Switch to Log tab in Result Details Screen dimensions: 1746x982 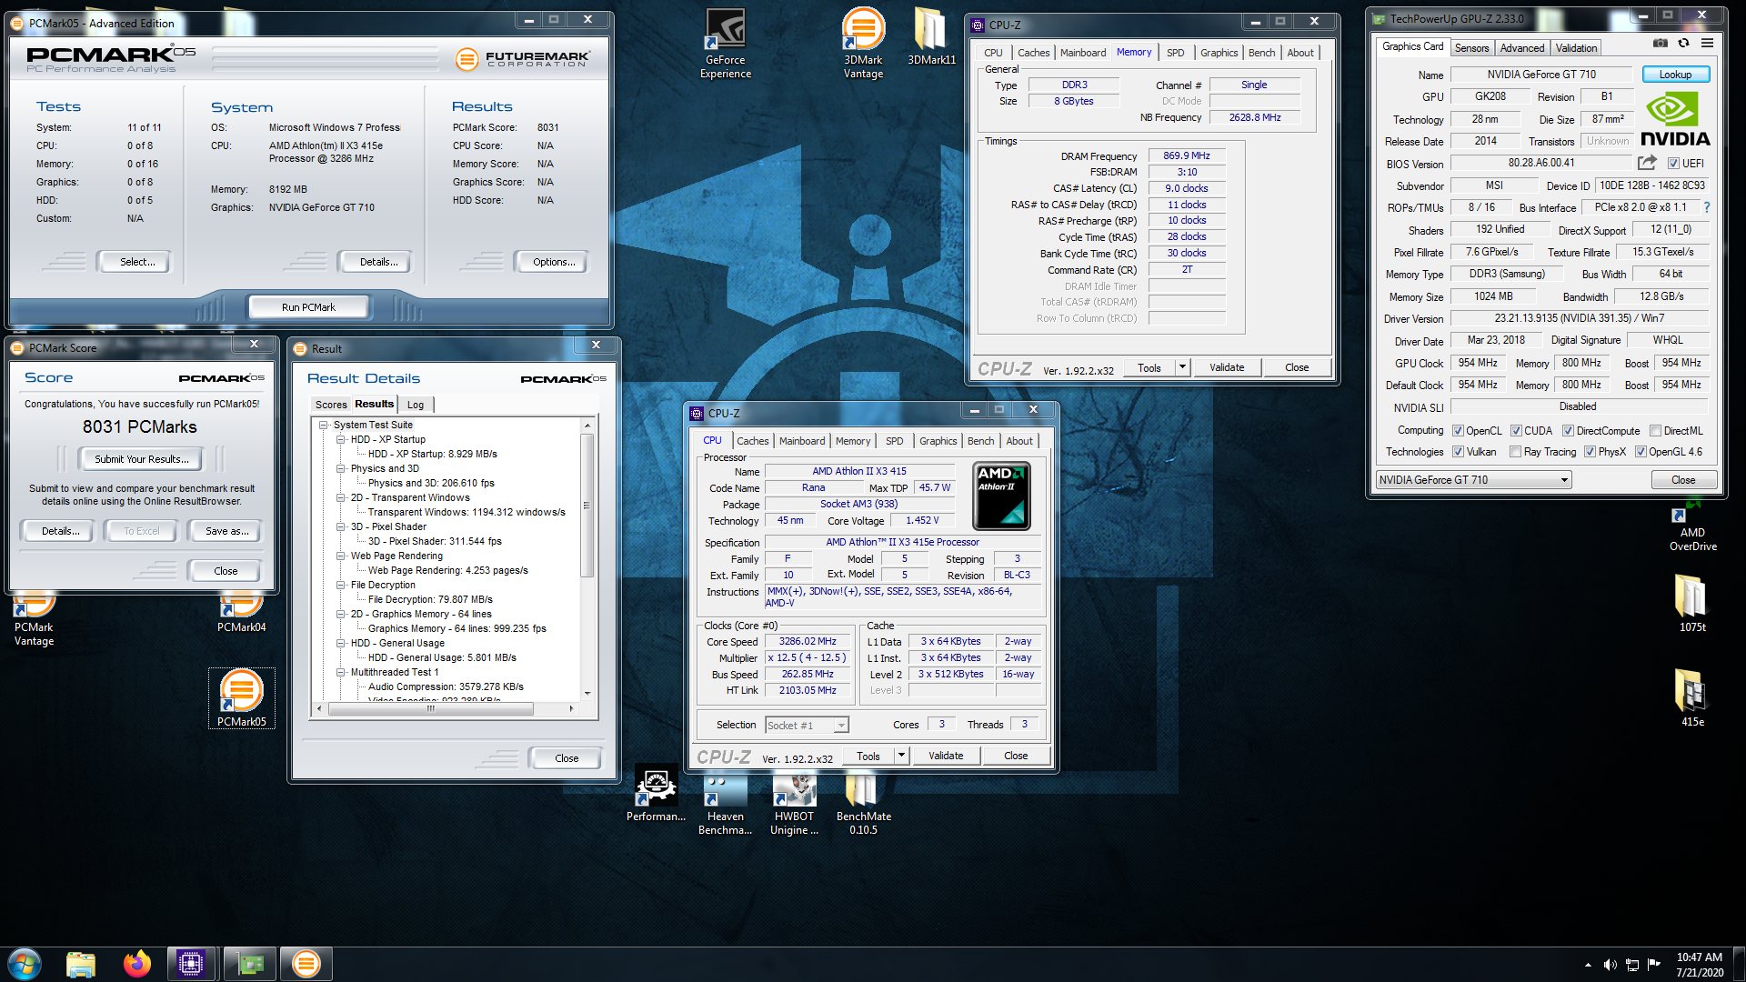416,405
